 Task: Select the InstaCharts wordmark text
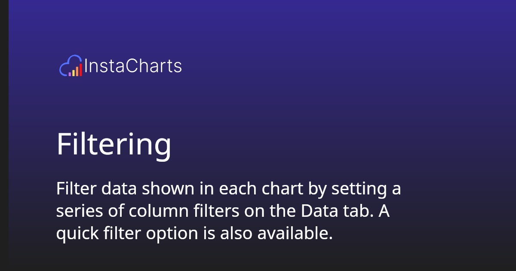point(133,66)
